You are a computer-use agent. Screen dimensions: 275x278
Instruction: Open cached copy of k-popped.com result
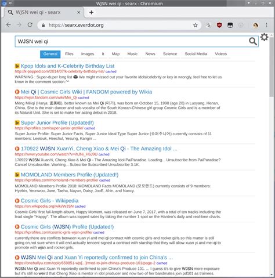111,71
